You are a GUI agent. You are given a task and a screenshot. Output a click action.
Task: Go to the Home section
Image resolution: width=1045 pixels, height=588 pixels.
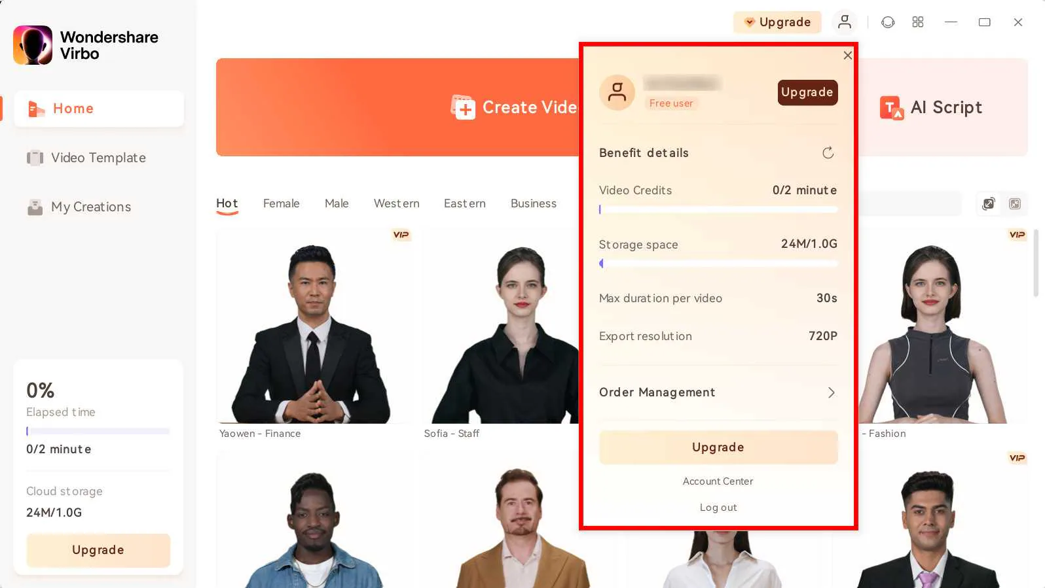[99, 109]
